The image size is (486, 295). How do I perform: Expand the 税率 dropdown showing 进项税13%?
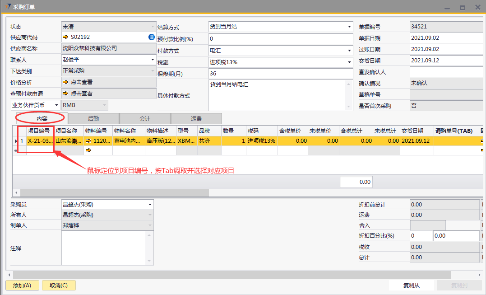coord(349,62)
